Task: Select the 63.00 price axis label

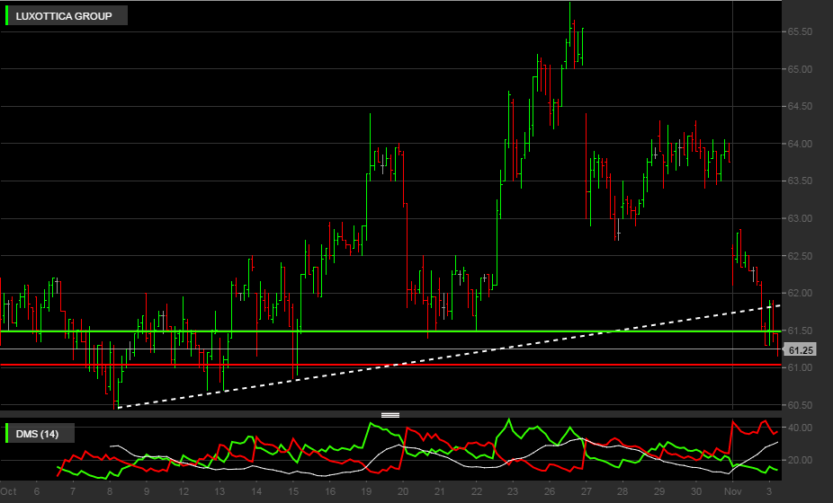Action: click(x=800, y=218)
